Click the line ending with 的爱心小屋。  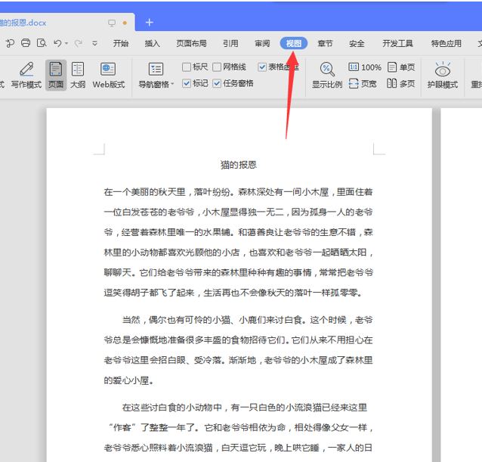coord(128,380)
